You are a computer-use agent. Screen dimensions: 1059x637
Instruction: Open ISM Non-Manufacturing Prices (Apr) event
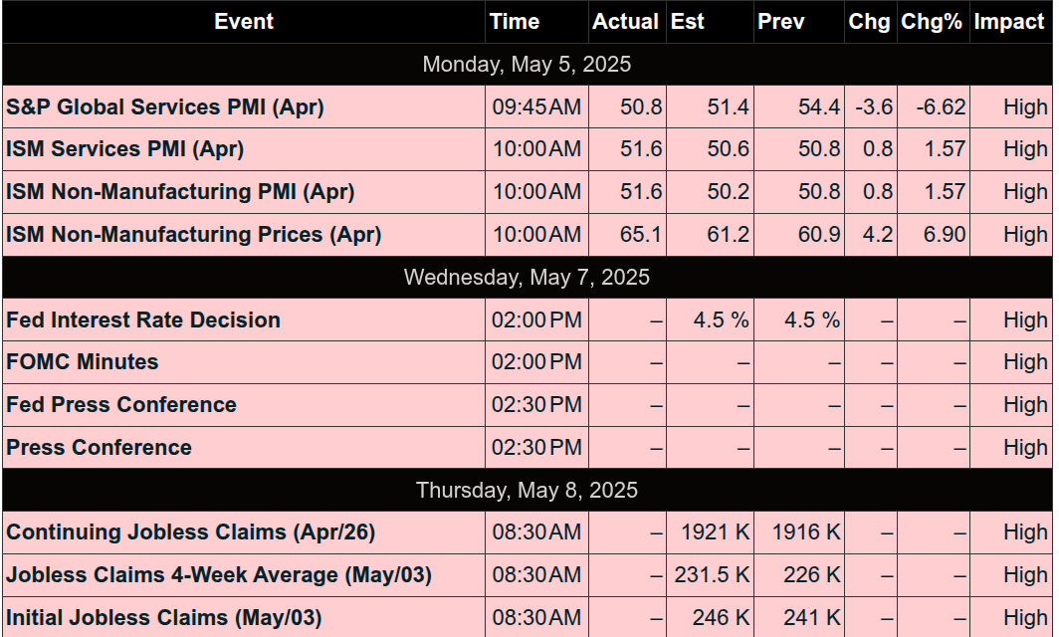tap(194, 235)
